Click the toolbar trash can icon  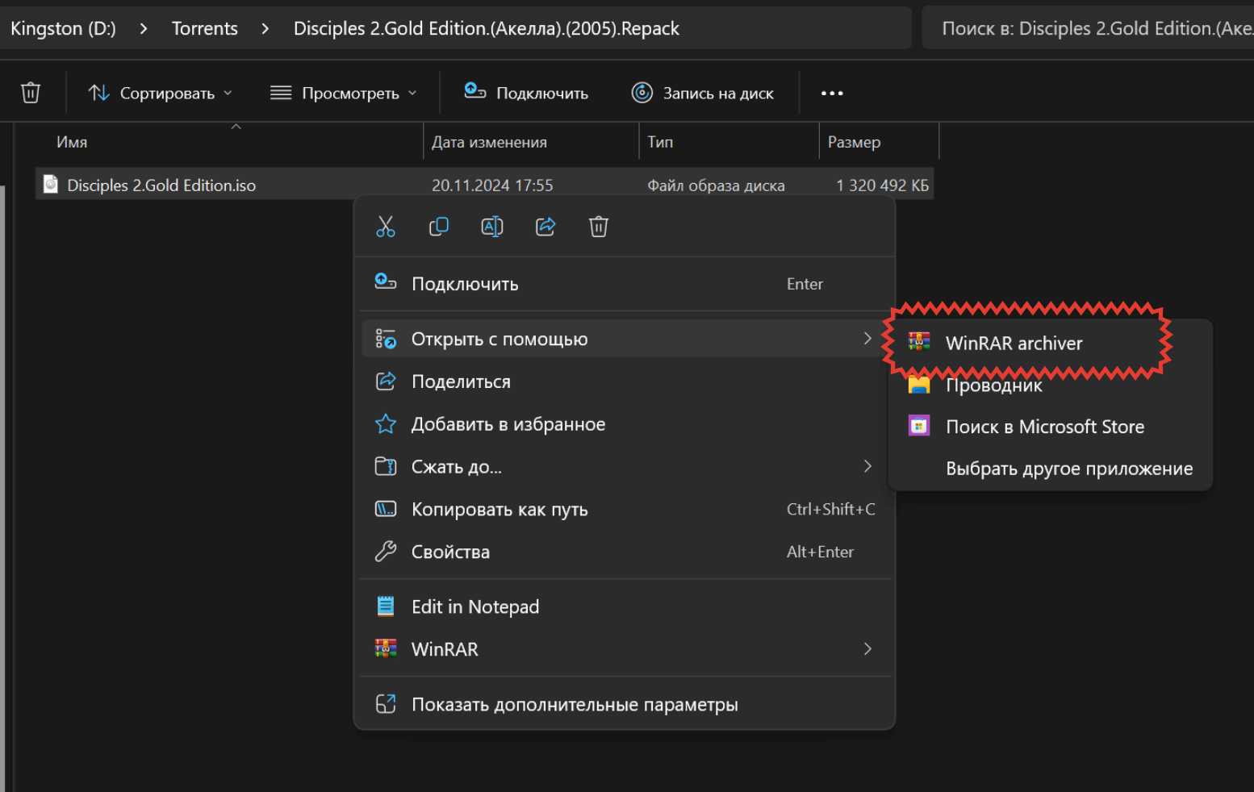tap(31, 93)
